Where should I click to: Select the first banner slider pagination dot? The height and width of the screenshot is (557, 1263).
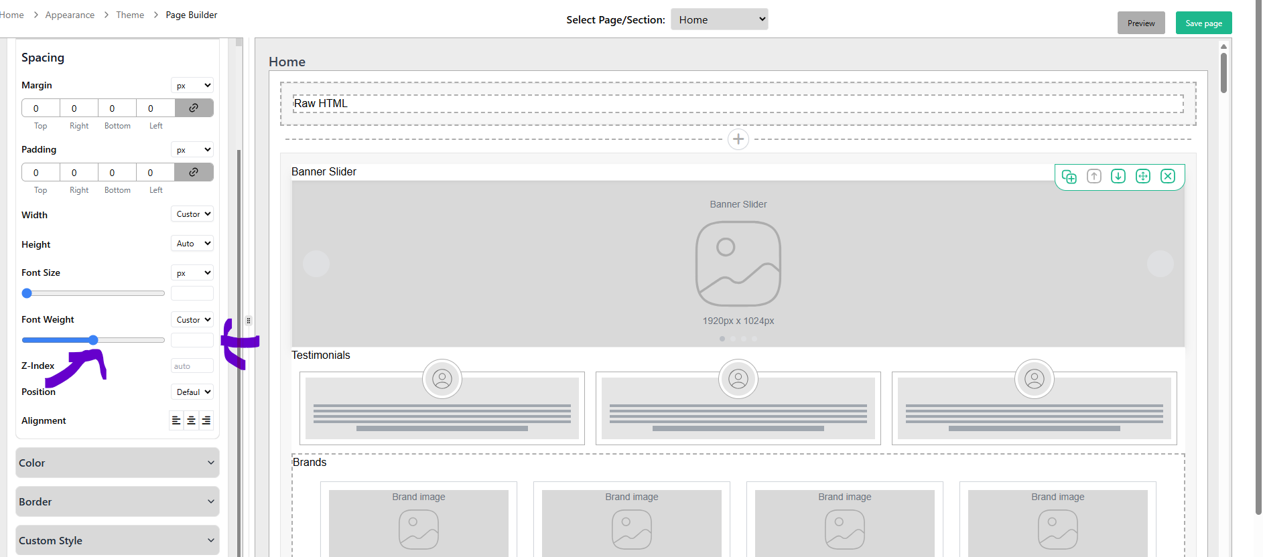coord(722,339)
